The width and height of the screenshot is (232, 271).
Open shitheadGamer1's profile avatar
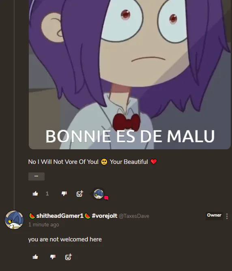tap(14, 219)
